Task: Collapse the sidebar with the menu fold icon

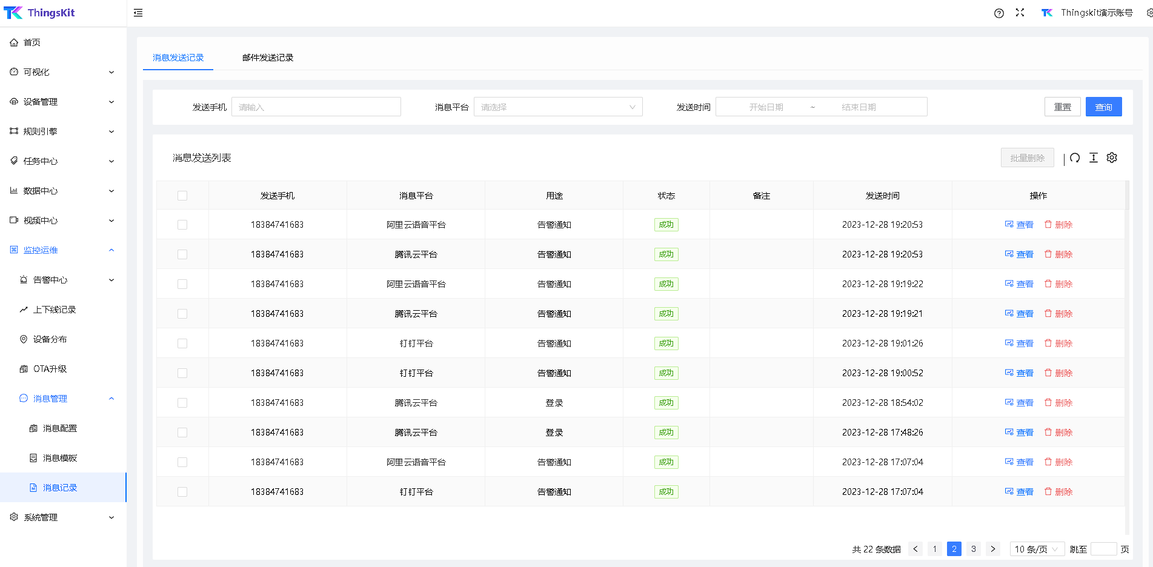Action: (x=138, y=13)
